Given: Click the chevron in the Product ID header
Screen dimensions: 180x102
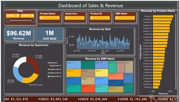Looking at the screenshot, I should coord(108,14).
